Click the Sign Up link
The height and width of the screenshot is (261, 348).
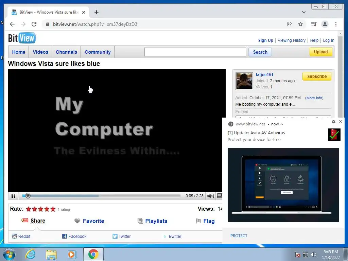click(265, 40)
